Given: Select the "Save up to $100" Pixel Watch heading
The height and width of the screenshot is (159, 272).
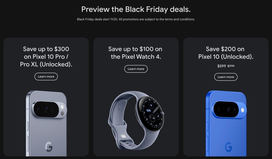Looking at the screenshot, I should (x=136, y=53).
